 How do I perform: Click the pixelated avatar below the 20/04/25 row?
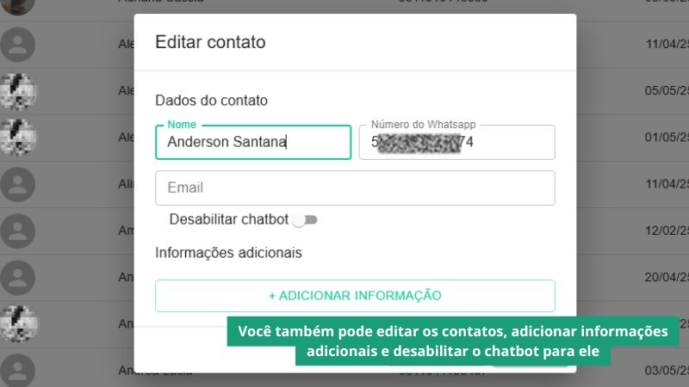tap(18, 324)
